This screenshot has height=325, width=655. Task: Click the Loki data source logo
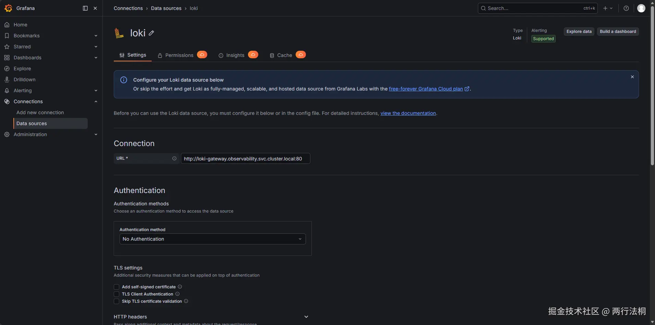pyautogui.click(x=119, y=33)
